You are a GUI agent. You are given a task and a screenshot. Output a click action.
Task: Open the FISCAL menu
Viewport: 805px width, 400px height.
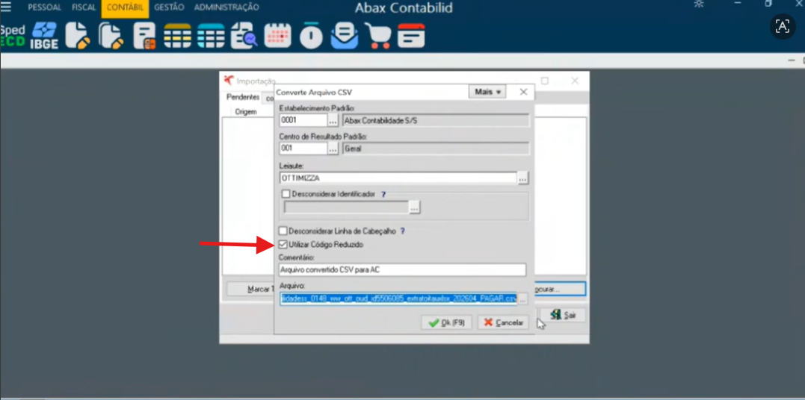[x=84, y=7]
